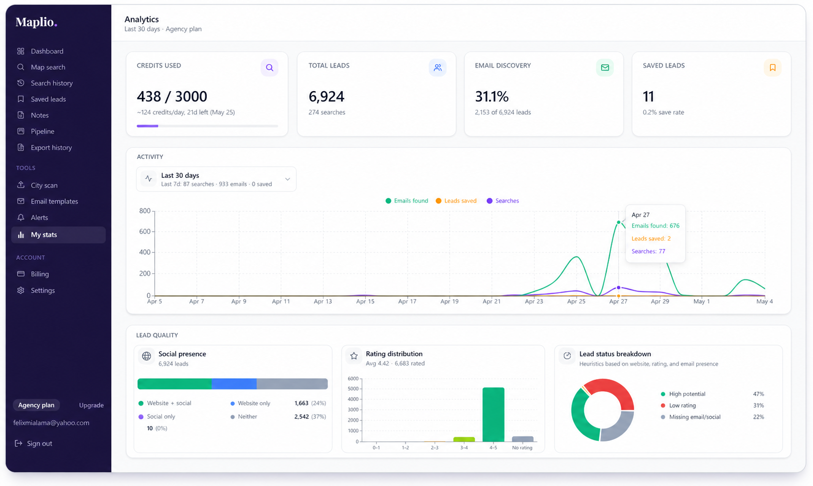Click the Rating distribution star icon

(x=354, y=356)
